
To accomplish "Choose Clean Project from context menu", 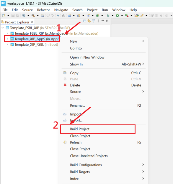I will point(103,136).
